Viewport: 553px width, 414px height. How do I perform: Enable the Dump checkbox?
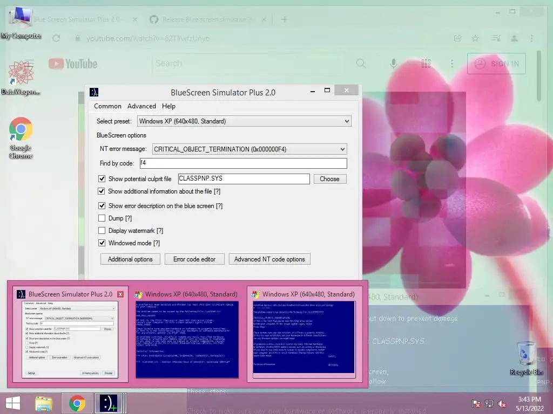coord(102,218)
